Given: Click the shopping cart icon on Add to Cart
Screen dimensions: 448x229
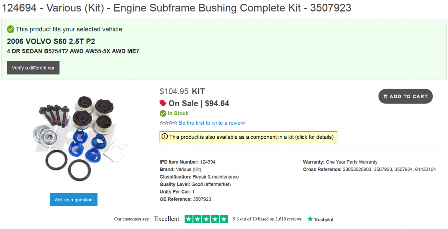Looking at the screenshot, I should (386, 96).
